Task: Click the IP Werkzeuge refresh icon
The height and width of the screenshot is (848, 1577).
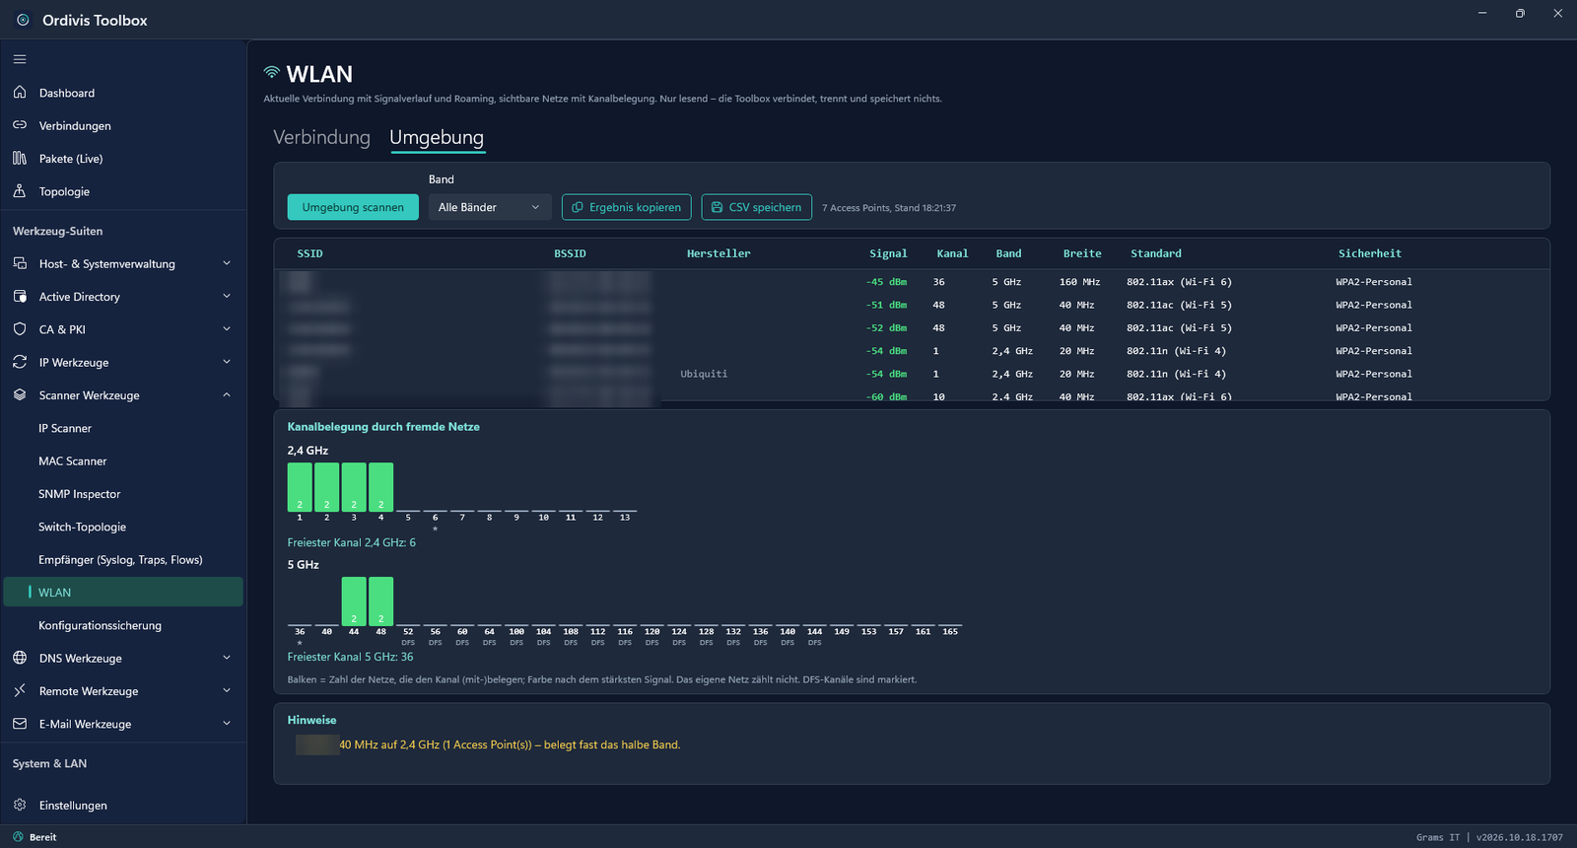Action: point(20,362)
